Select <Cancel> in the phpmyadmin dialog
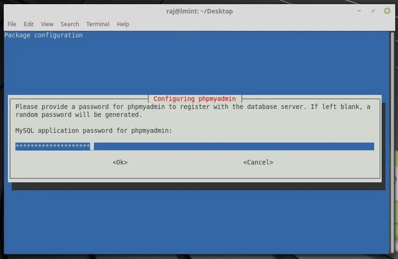Image resolution: width=398 pixels, height=259 pixels. (258, 162)
